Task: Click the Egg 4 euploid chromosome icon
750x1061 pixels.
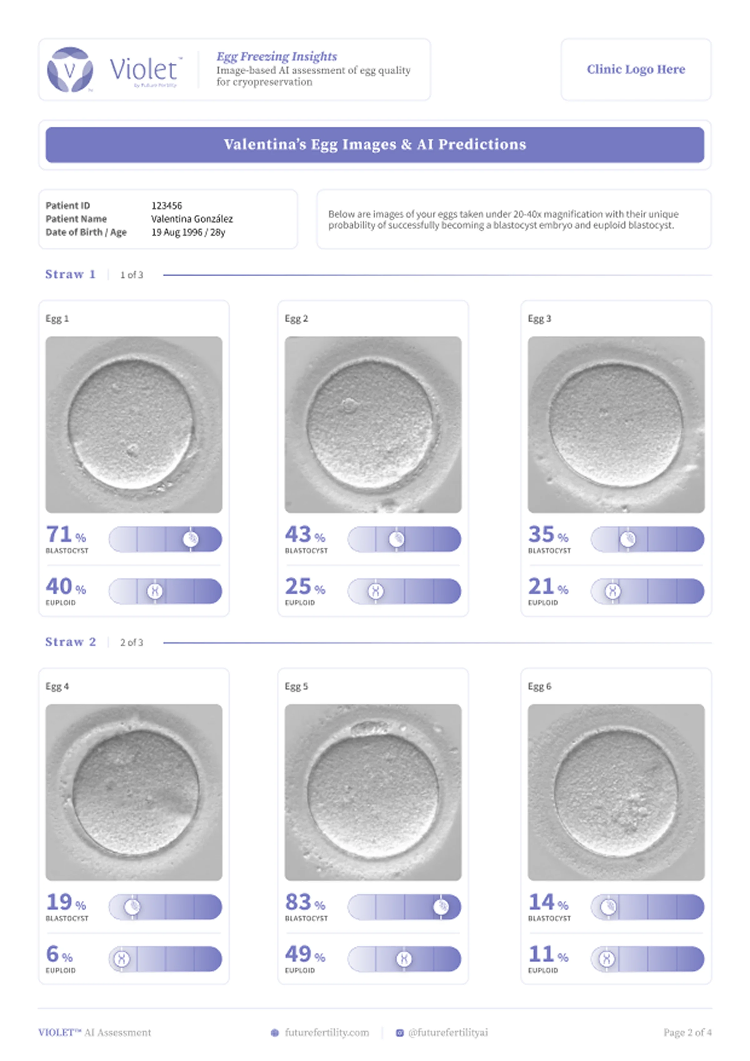Action: 122,958
